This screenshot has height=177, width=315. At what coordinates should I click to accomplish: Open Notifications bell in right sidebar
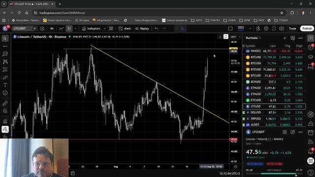tap(311, 151)
